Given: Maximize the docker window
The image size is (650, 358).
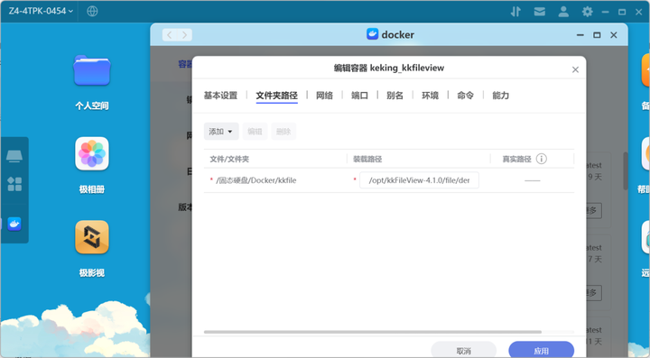Looking at the screenshot, I should click(597, 35).
